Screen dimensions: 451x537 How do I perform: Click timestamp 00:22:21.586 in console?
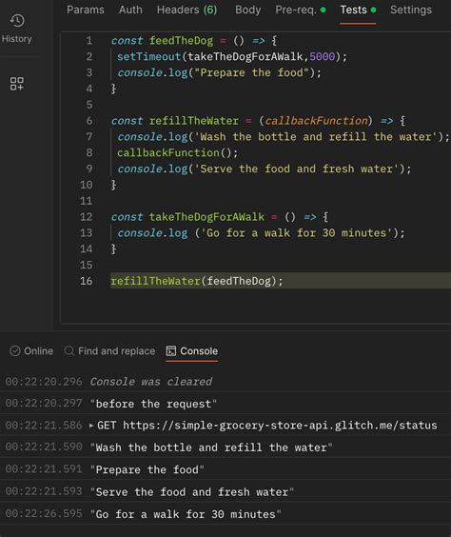click(x=44, y=426)
